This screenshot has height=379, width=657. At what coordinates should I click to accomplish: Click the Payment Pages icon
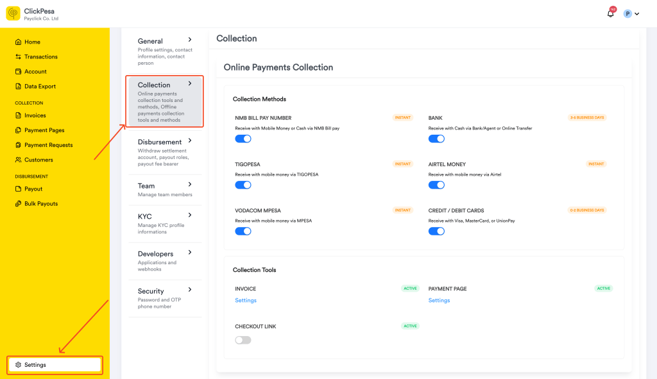18,130
